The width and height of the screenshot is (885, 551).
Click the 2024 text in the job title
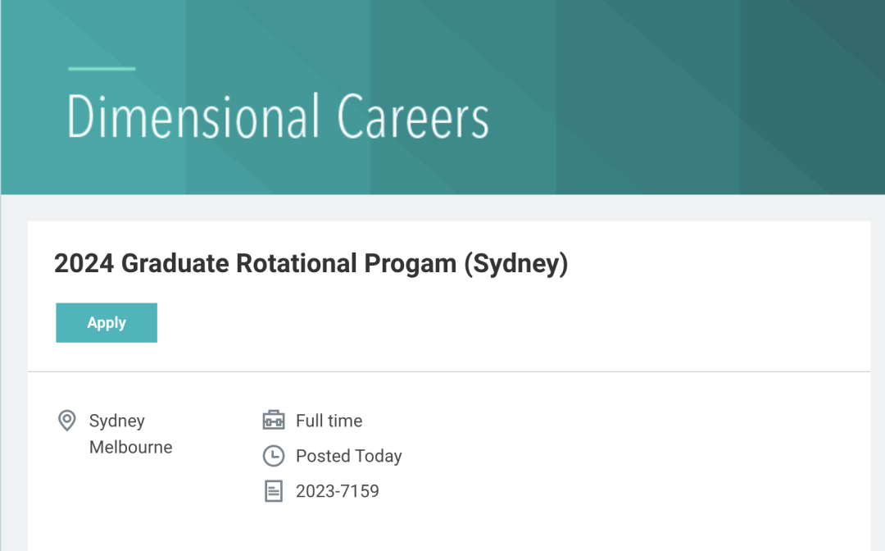(x=84, y=264)
